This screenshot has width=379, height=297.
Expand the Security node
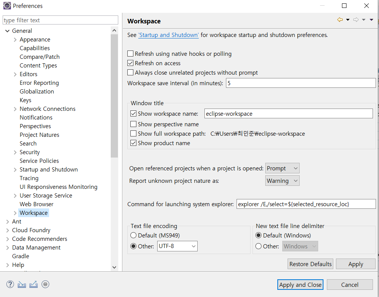pos(15,152)
